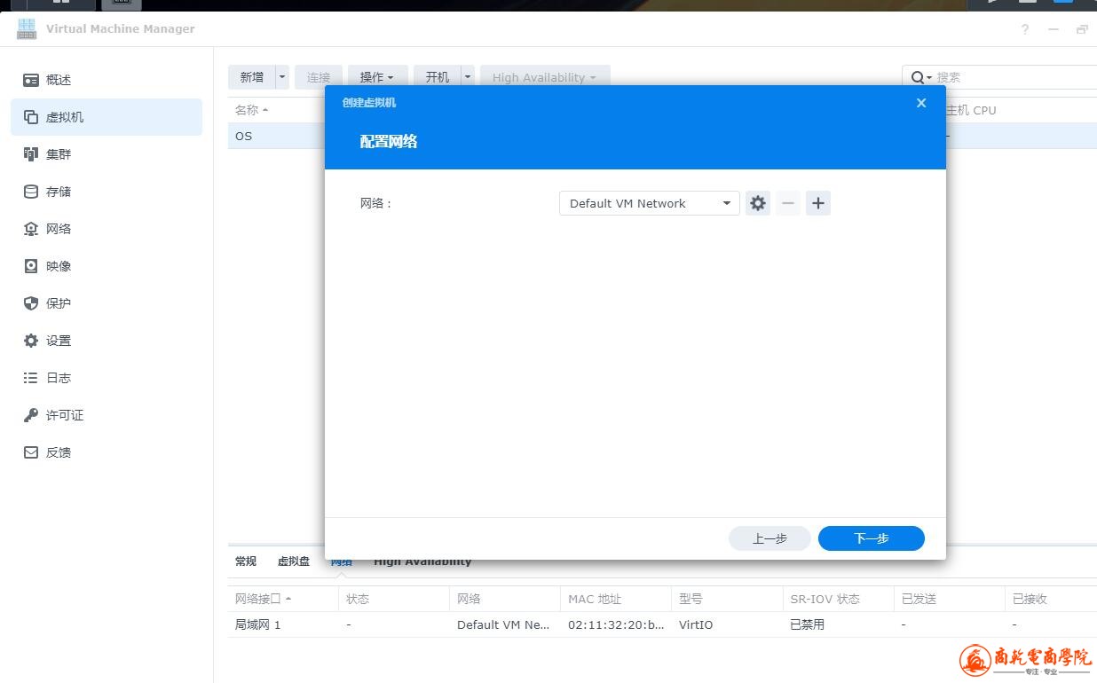Click the MAC 地址 column header
The image size is (1097, 683).
616,599
